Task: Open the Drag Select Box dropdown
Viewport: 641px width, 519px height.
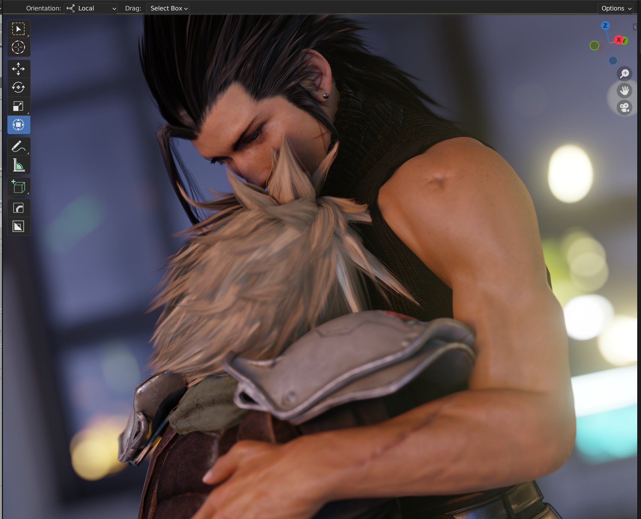Action: [x=167, y=8]
